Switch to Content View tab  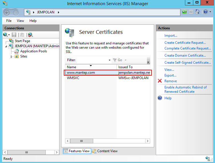(x=105, y=151)
